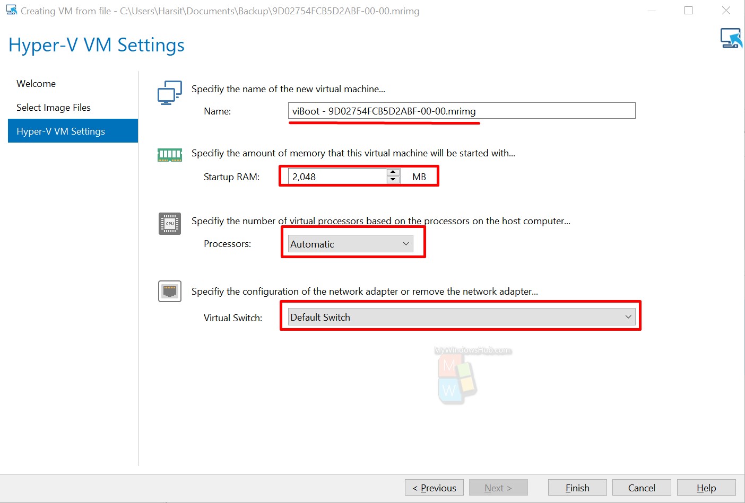Expand the Virtual Switch dropdown
The height and width of the screenshot is (503, 745).
[x=462, y=317]
